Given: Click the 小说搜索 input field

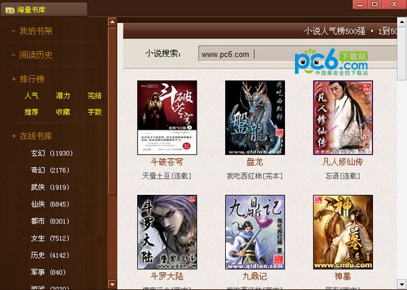Looking at the screenshot, I should [298, 54].
